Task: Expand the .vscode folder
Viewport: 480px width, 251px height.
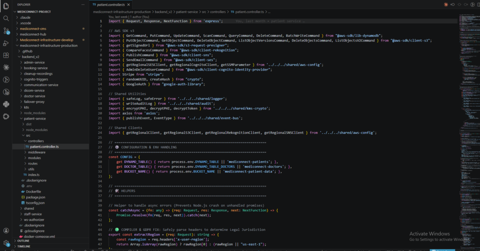Action: 51,23
